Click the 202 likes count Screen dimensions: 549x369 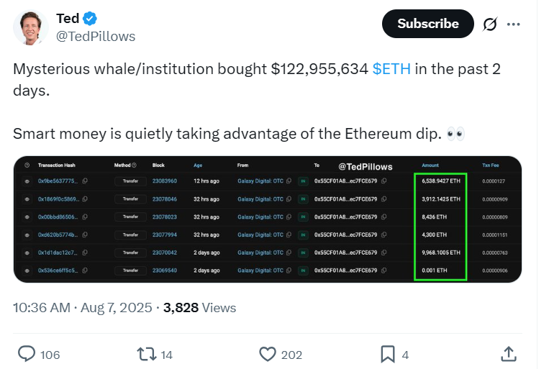(291, 355)
